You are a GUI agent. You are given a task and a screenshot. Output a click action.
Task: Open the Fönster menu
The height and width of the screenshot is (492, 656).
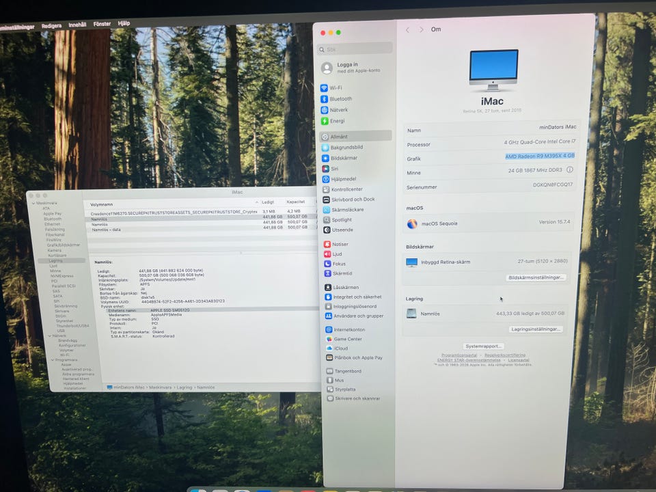click(102, 24)
